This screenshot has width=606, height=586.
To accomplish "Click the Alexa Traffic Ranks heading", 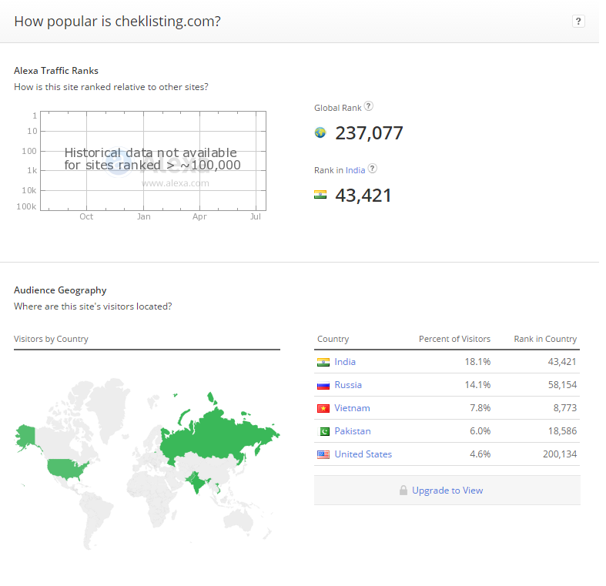I will 56,71.
